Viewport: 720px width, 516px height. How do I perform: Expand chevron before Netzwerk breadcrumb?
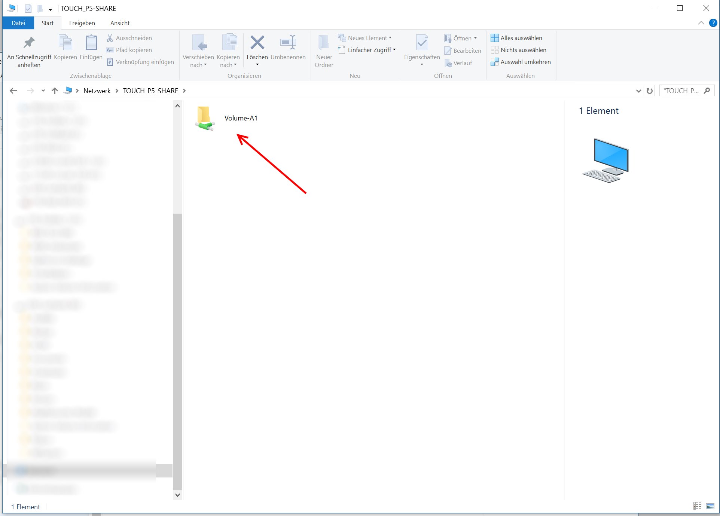tap(77, 91)
